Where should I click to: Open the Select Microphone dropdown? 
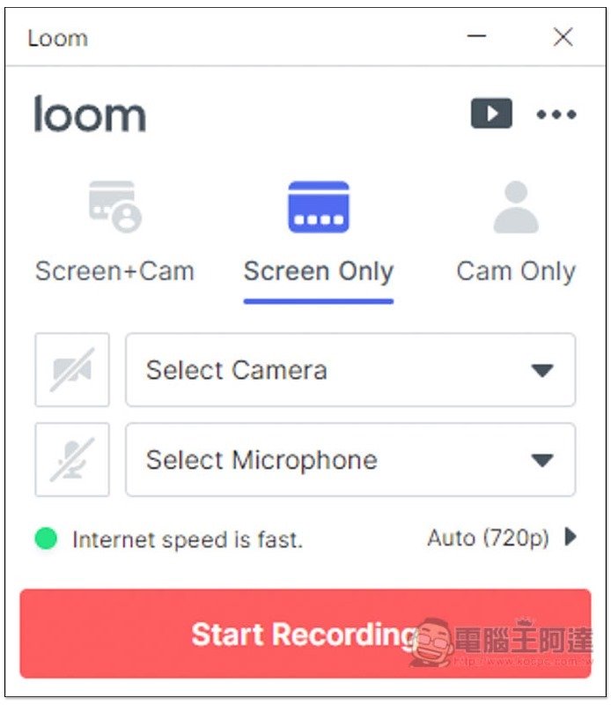pyautogui.click(x=350, y=459)
